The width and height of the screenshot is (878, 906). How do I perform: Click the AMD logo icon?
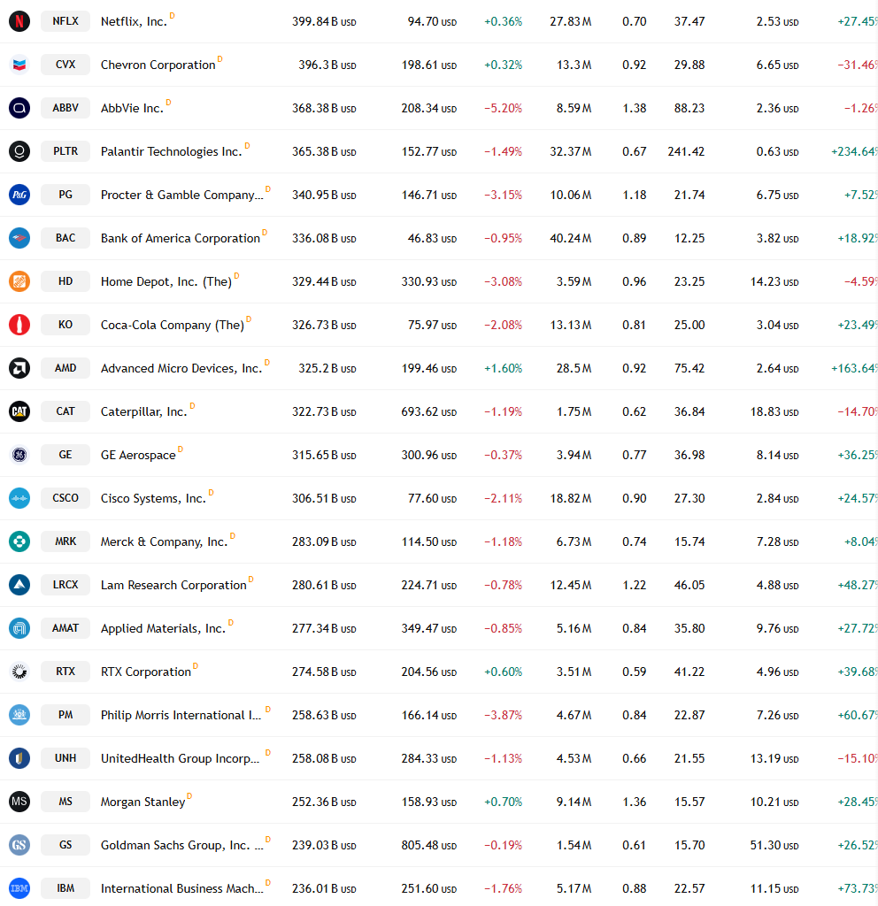(x=19, y=368)
